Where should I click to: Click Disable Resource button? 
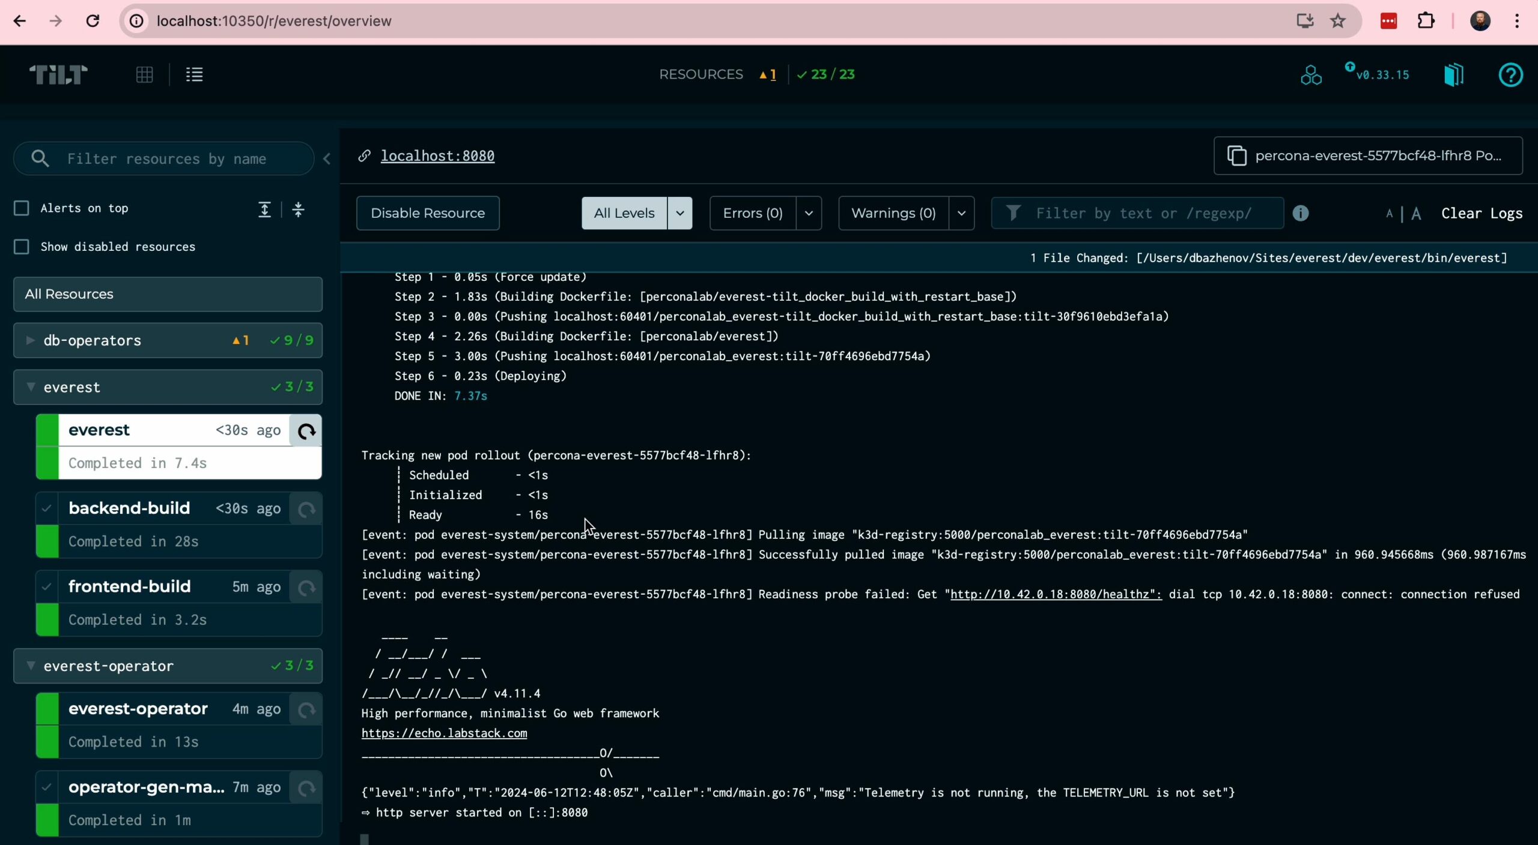pos(427,213)
